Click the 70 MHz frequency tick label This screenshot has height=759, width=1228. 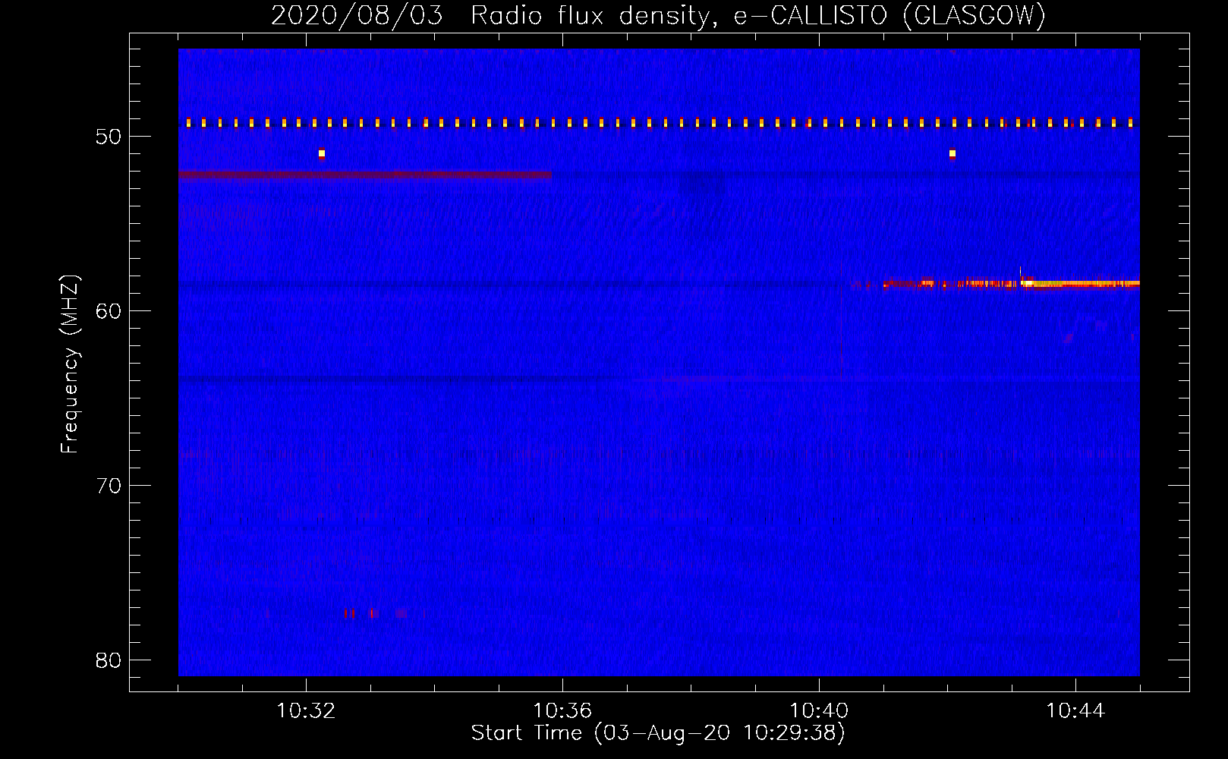tap(109, 486)
